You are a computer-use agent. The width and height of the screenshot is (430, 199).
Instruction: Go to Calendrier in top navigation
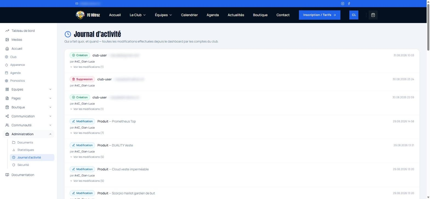point(189,15)
